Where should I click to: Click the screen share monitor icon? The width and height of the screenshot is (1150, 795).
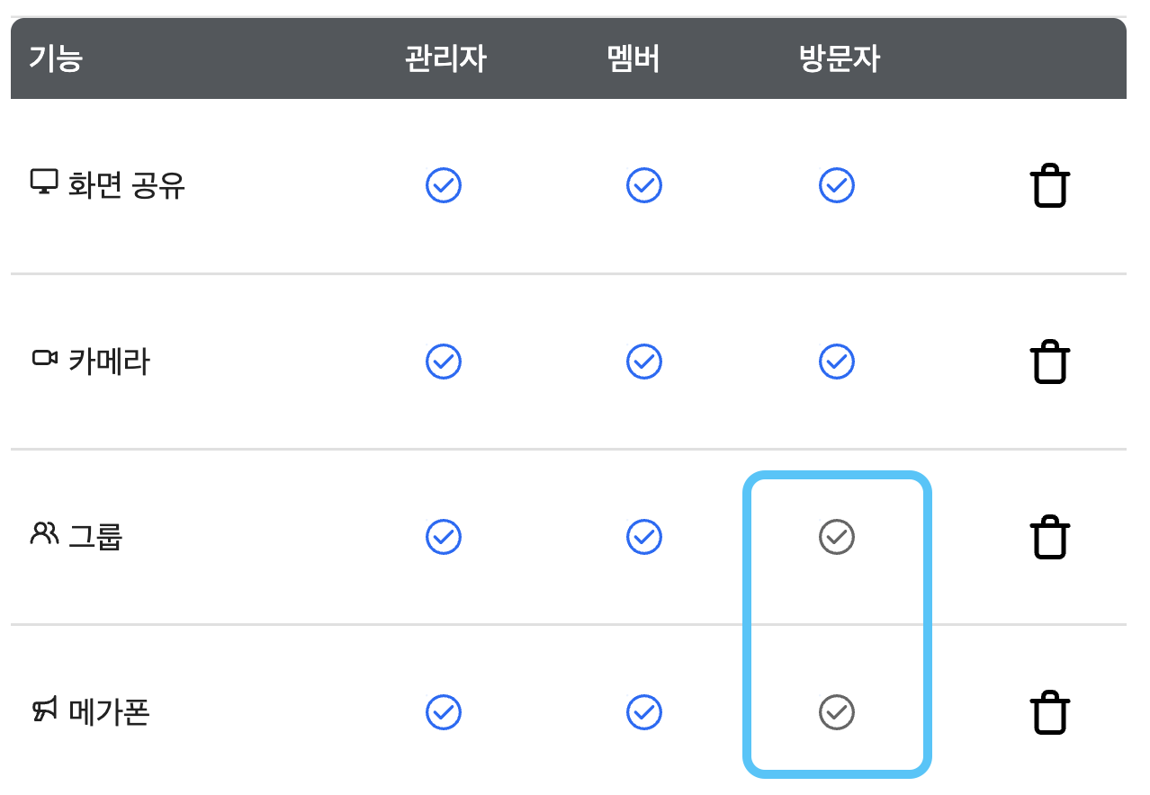click(x=42, y=183)
